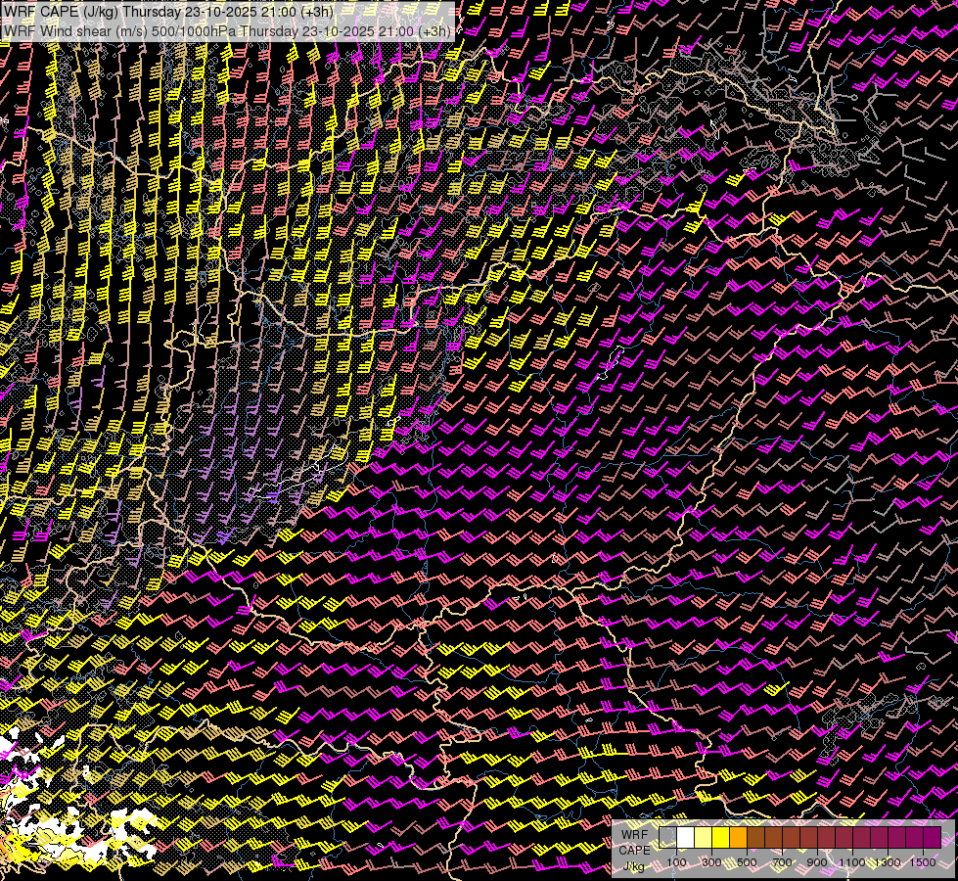
Task: Click the 'J/kg' unit label in legend
Action: click(634, 865)
